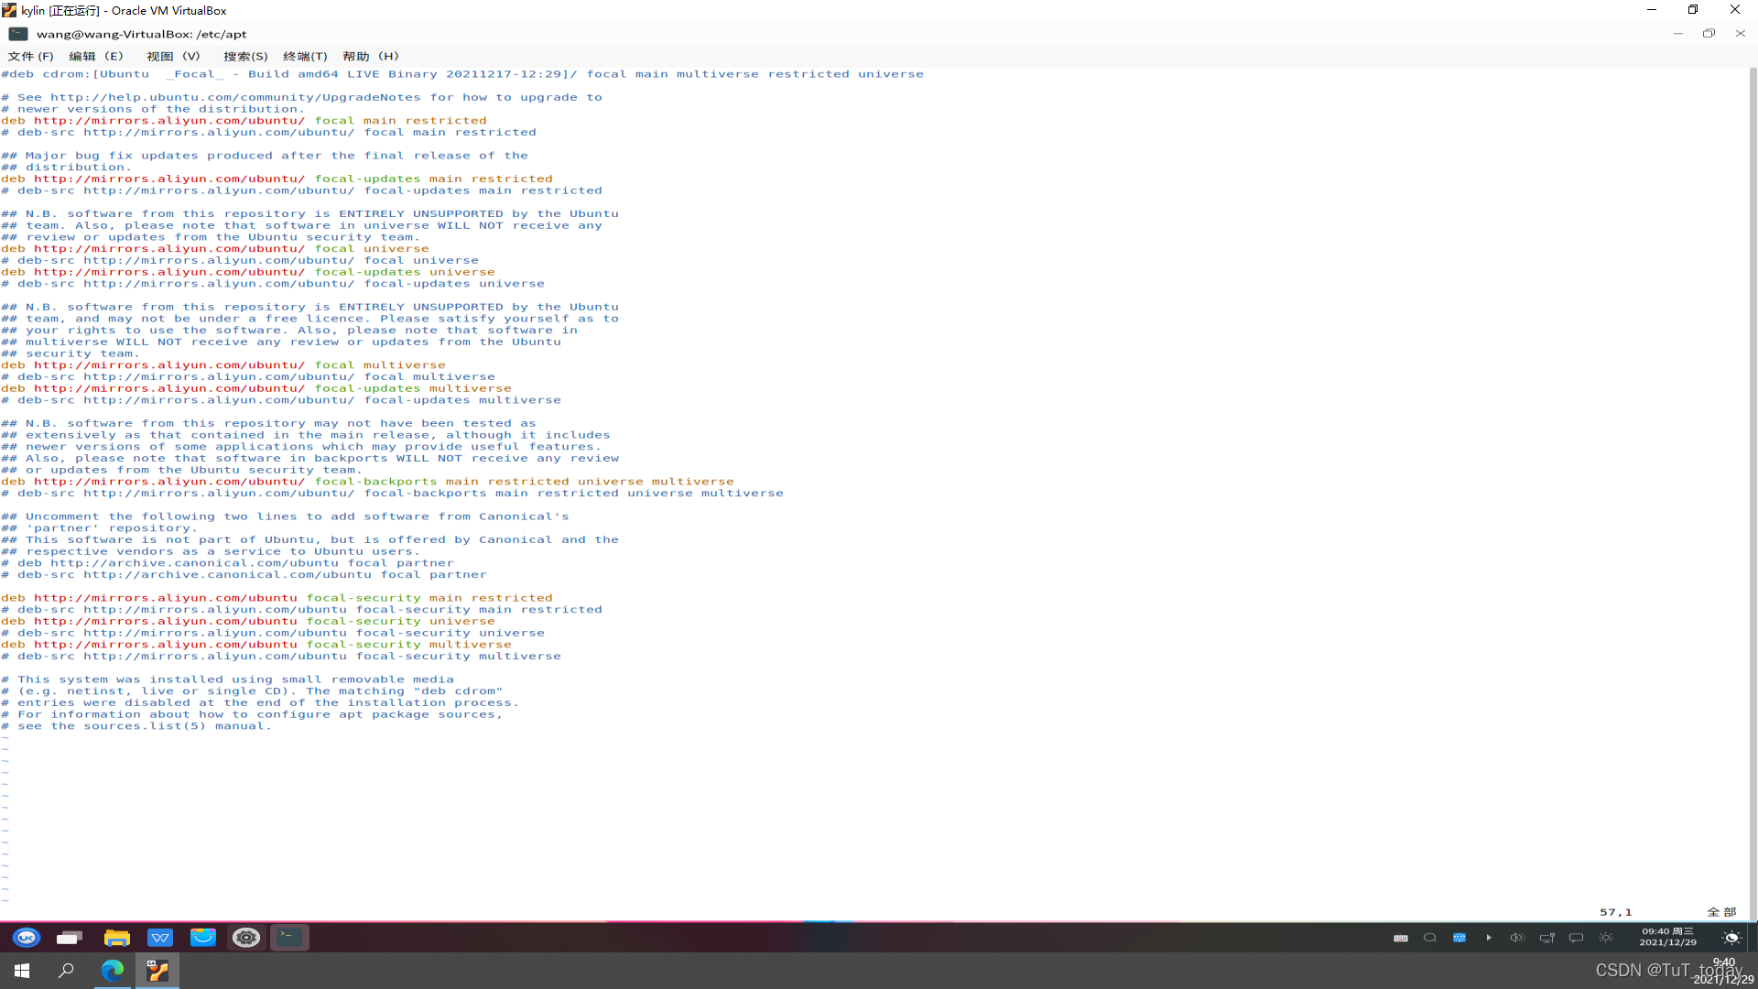Click the Windows taskbar clock 9:40
The height and width of the screenshot is (989, 1758).
[x=1723, y=971]
